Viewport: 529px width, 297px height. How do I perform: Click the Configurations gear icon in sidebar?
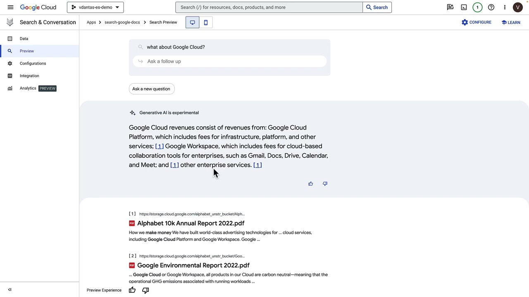(10, 63)
